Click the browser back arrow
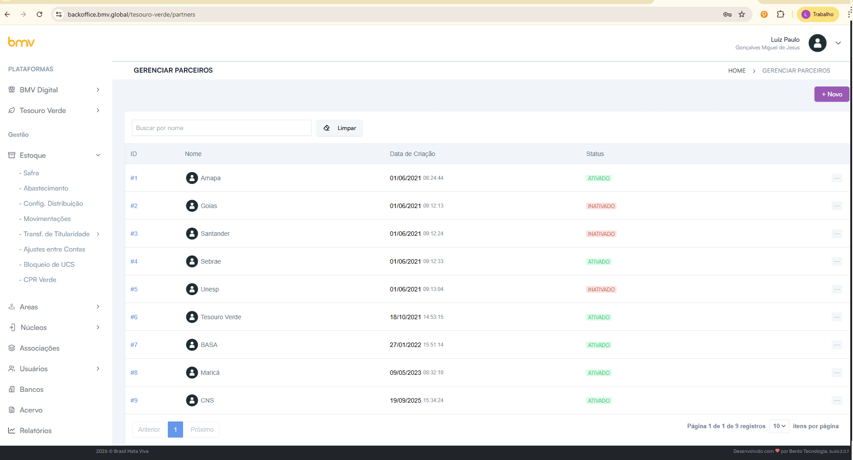Screen dimensions: 853x460 tap(7, 14)
